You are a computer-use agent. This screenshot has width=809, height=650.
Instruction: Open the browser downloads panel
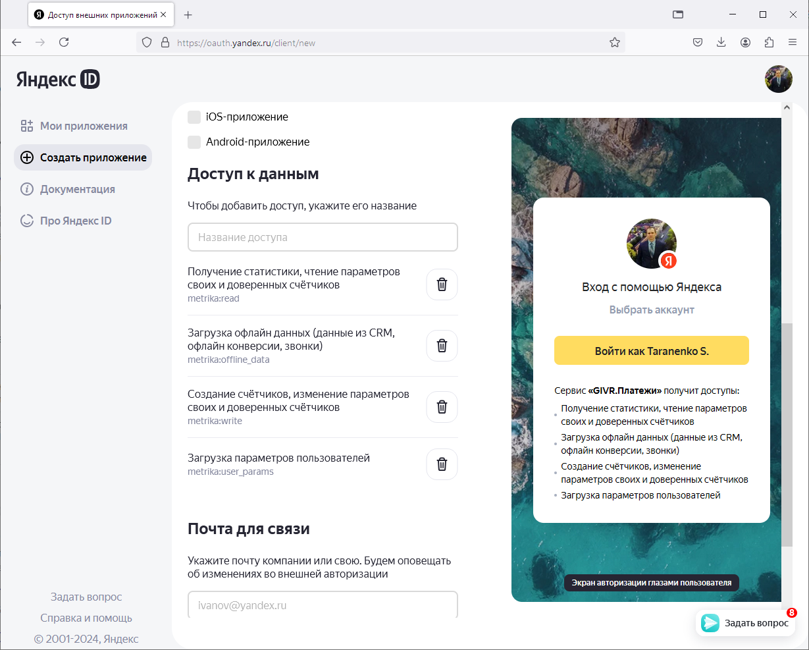point(721,42)
